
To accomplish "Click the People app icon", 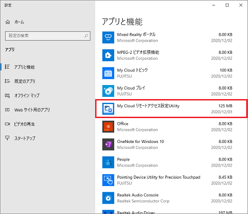I will [108, 162].
